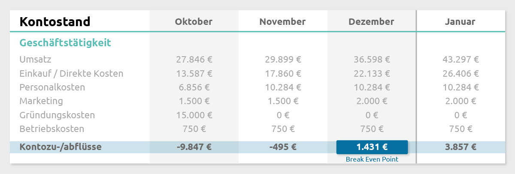Click the Januar 3.857 € cash flow value
Viewport: 515px width, 174px height.
(460, 147)
